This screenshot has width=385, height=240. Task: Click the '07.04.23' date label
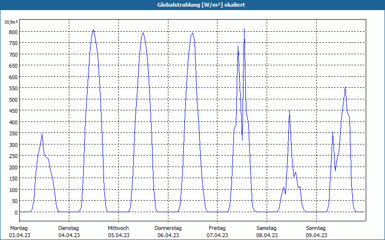[x=218, y=235]
